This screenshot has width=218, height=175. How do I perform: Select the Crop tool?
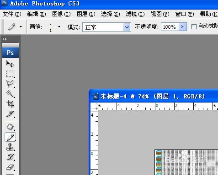10,104
